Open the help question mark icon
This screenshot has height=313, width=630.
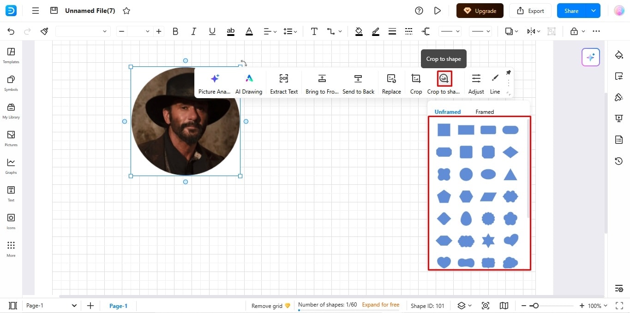tap(419, 11)
